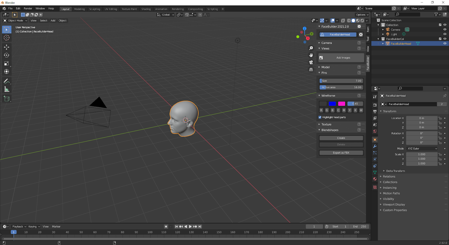The image size is (449, 245).
Task: Open the Render menu
Action: (x=28, y=8)
